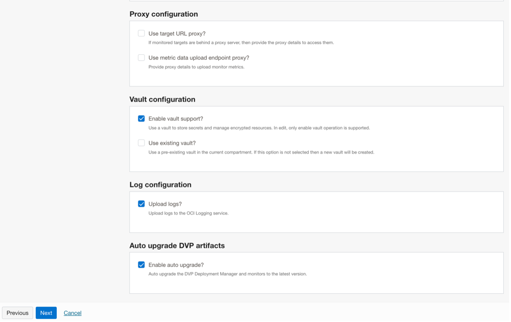Click the Auto upgrade DVP artifacts heading
Screen dimensions: 511x322
tap(177, 246)
